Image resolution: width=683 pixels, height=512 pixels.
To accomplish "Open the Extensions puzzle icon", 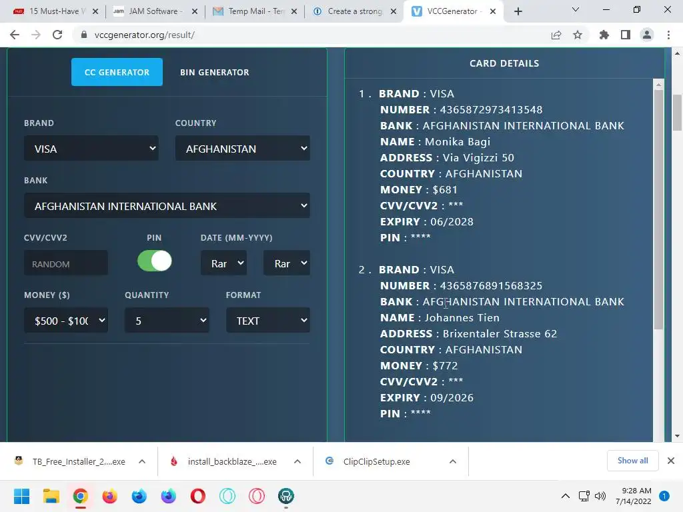I will [604, 35].
